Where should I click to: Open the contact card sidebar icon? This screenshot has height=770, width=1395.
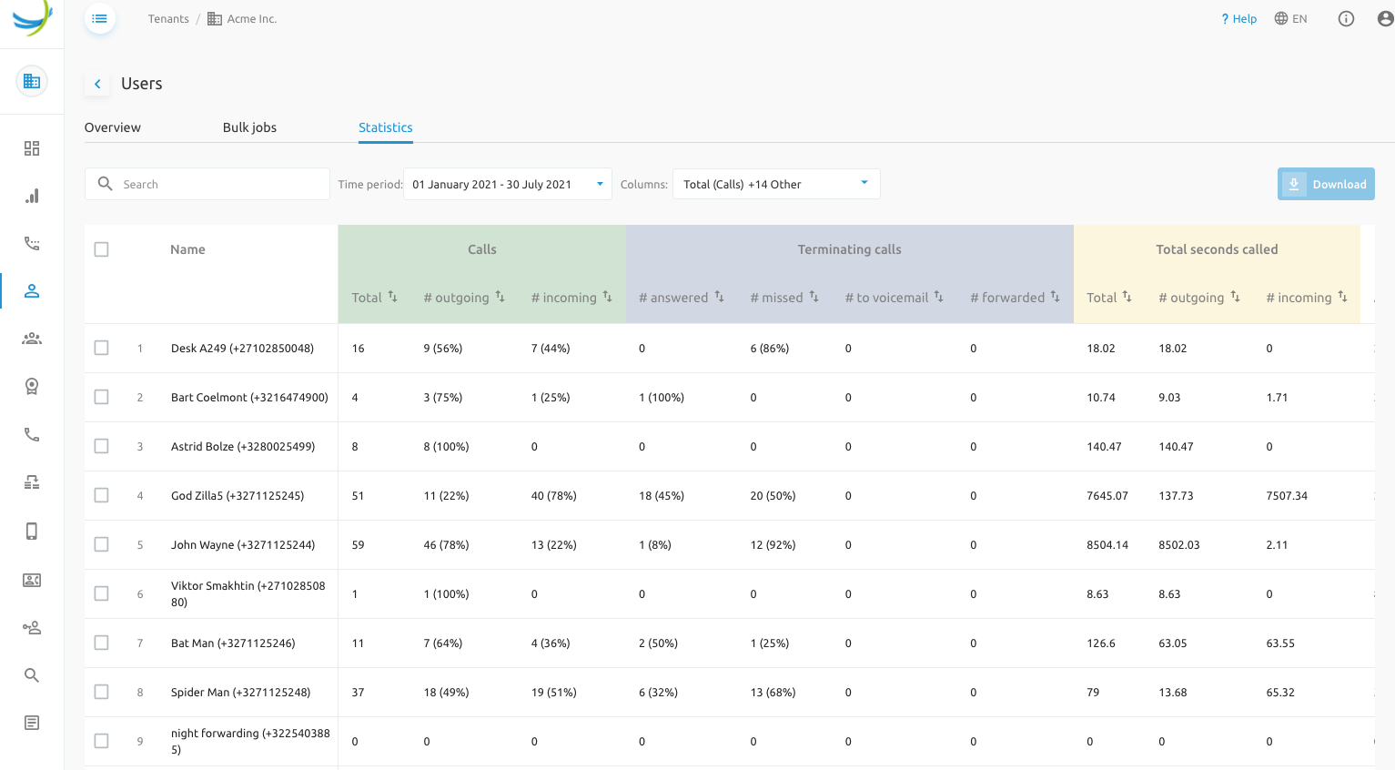coord(32,580)
